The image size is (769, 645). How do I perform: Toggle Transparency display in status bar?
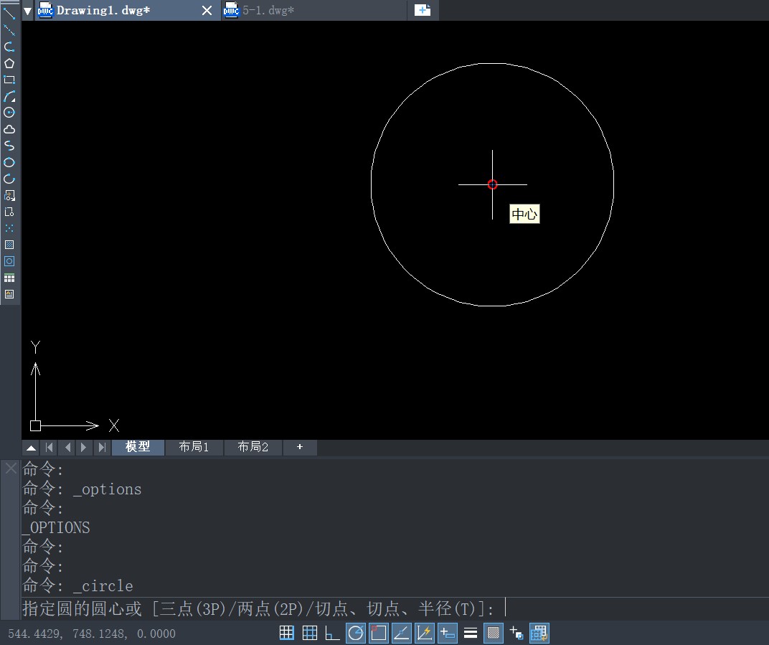click(494, 633)
